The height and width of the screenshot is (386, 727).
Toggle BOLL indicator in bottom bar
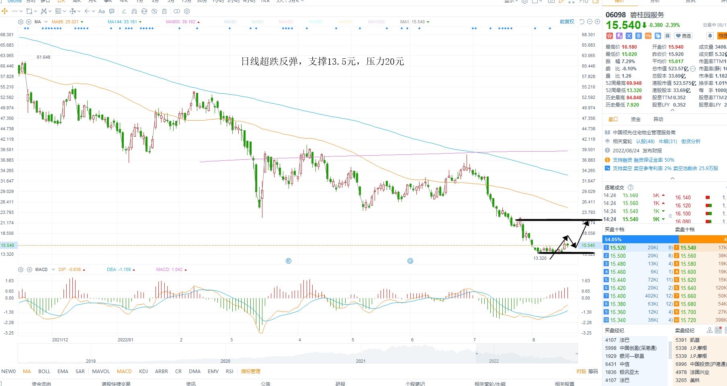44,371
